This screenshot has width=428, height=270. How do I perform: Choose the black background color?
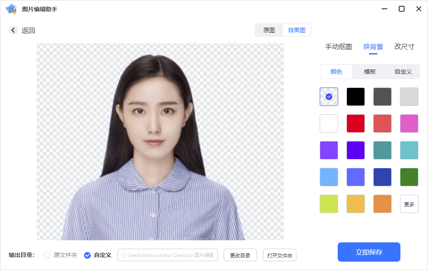(x=356, y=97)
